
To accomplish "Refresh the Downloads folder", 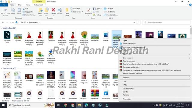I will [138, 22].
